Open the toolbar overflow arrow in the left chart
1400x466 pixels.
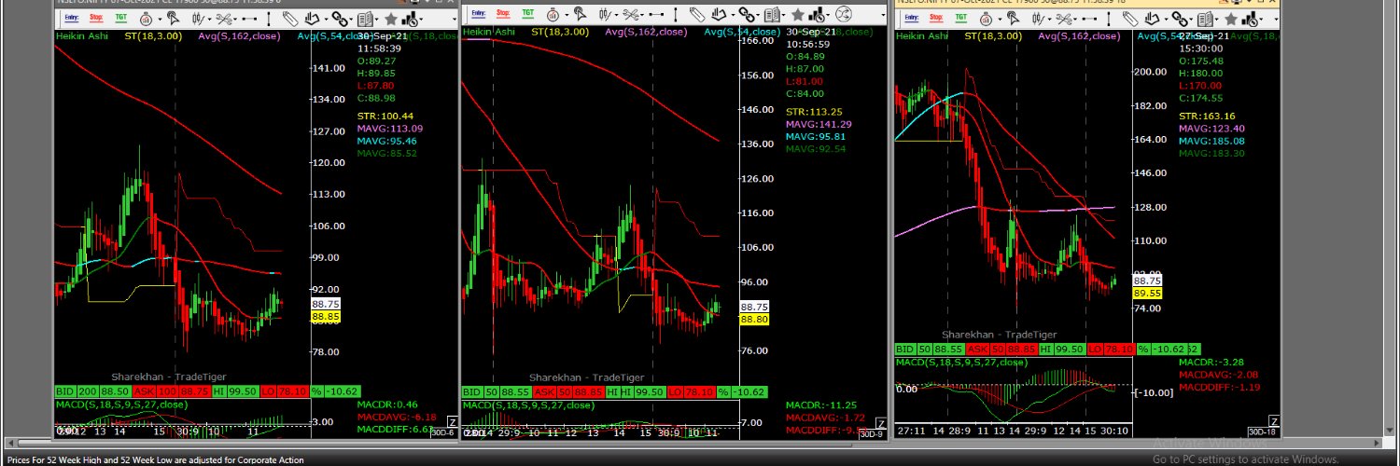coord(455,20)
